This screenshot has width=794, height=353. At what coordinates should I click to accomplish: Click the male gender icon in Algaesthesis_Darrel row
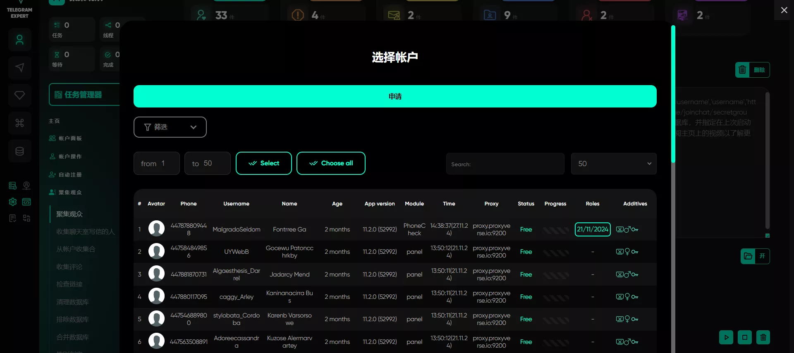tap(627, 274)
